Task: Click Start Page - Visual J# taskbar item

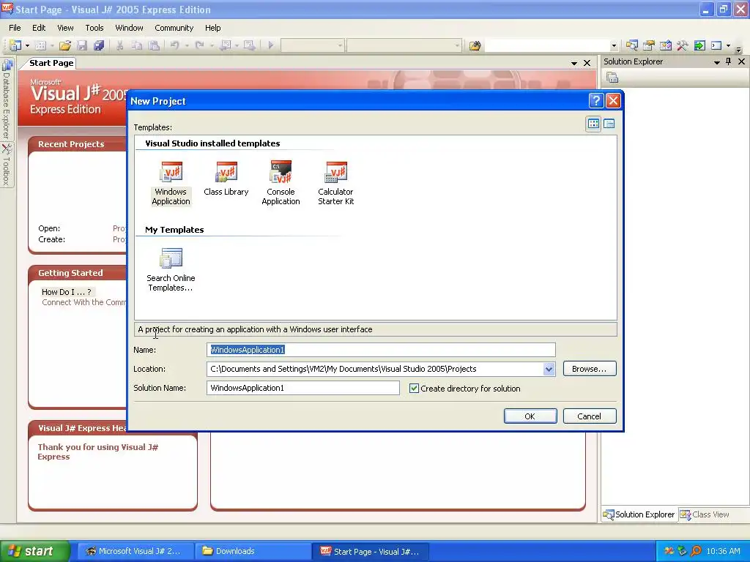Action: click(x=370, y=551)
